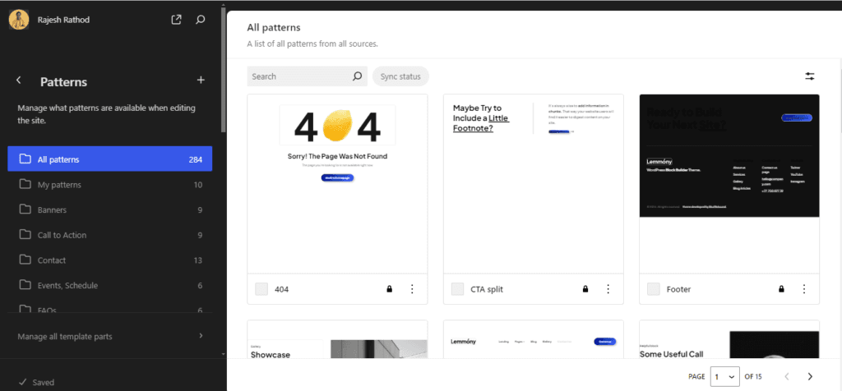Open the Sync status filter
The height and width of the screenshot is (391, 842).
pos(400,76)
